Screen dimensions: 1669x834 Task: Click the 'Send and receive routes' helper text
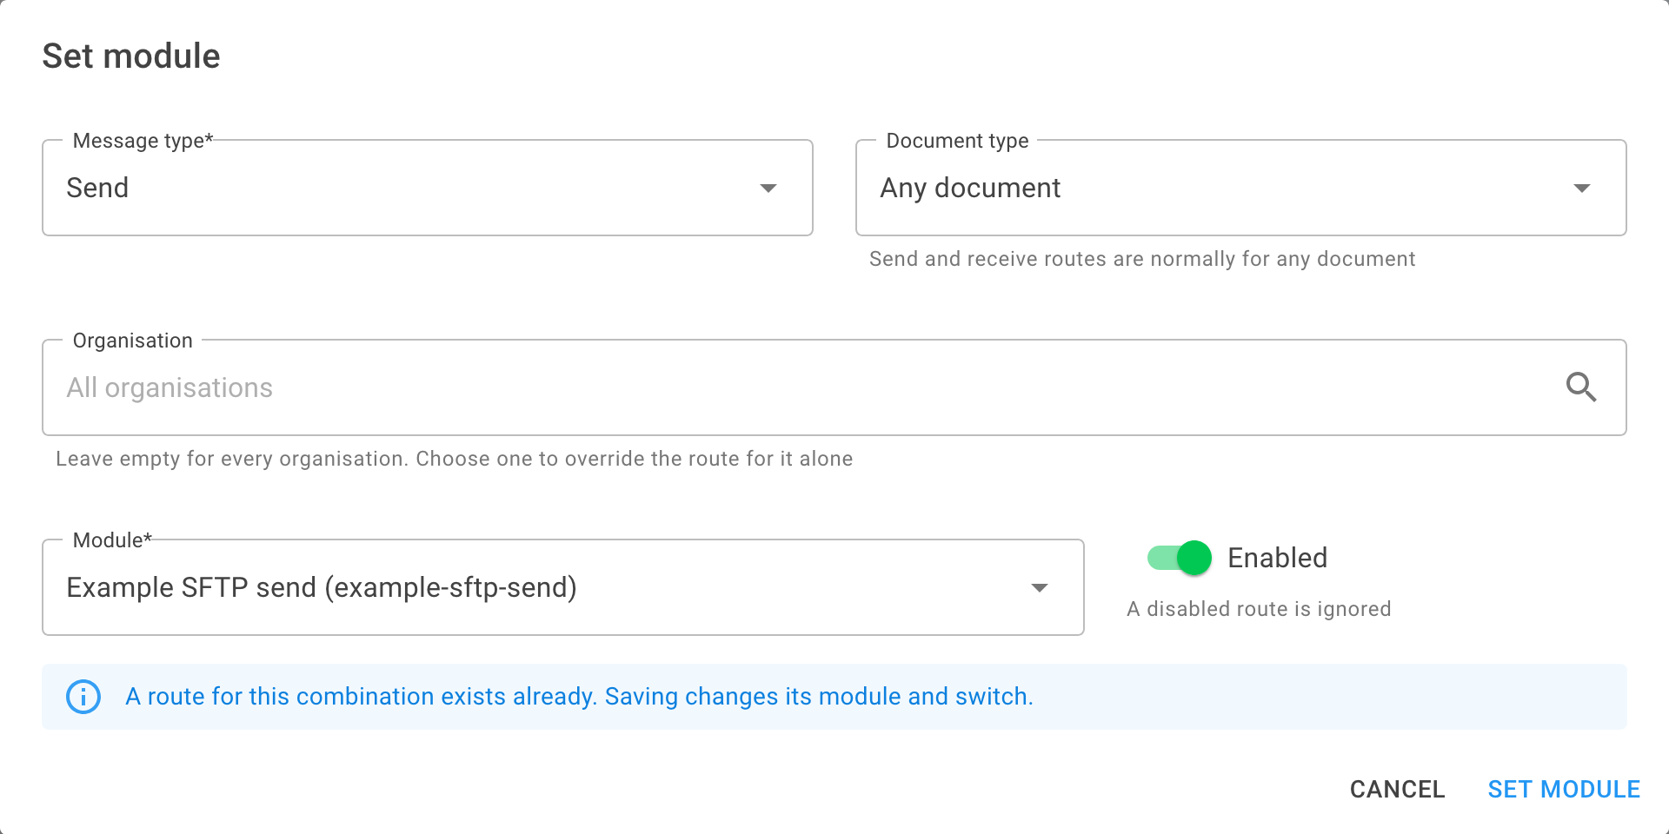(x=1142, y=259)
